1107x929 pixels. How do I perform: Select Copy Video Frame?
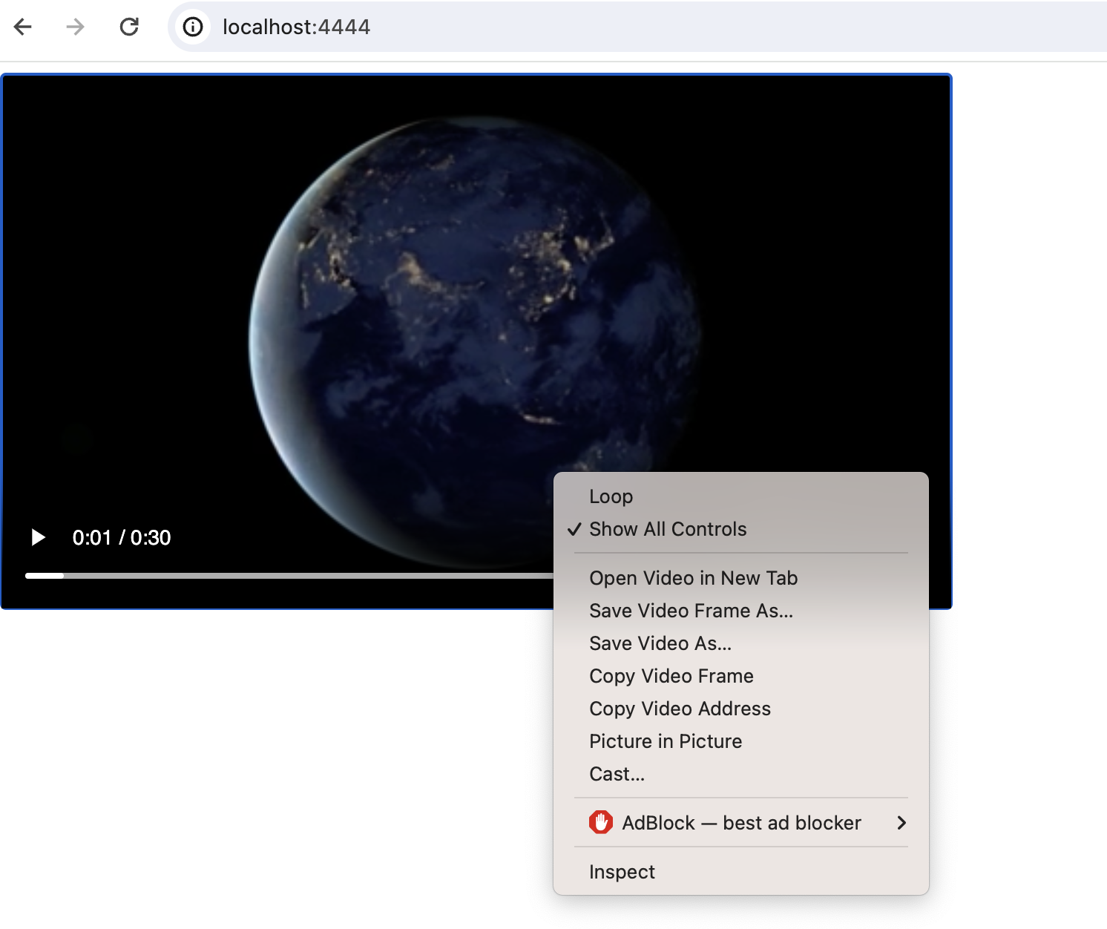[671, 676]
